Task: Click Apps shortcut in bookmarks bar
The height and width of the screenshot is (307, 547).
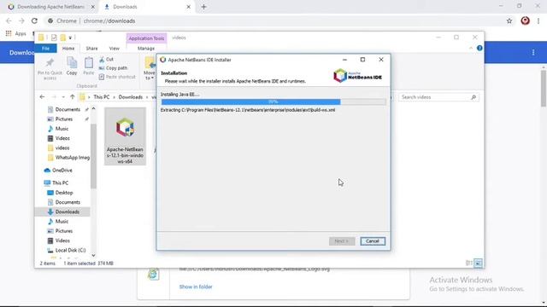Action: coord(16,34)
